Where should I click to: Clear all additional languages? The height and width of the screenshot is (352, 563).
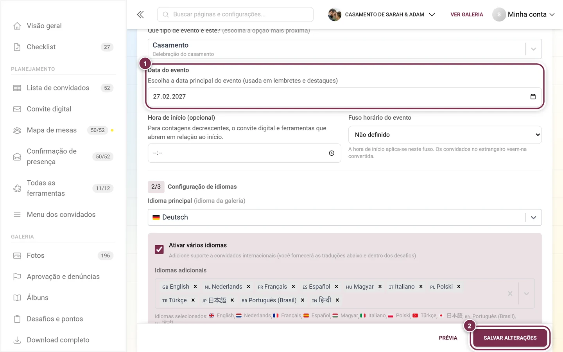pyautogui.click(x=510, y=293)
